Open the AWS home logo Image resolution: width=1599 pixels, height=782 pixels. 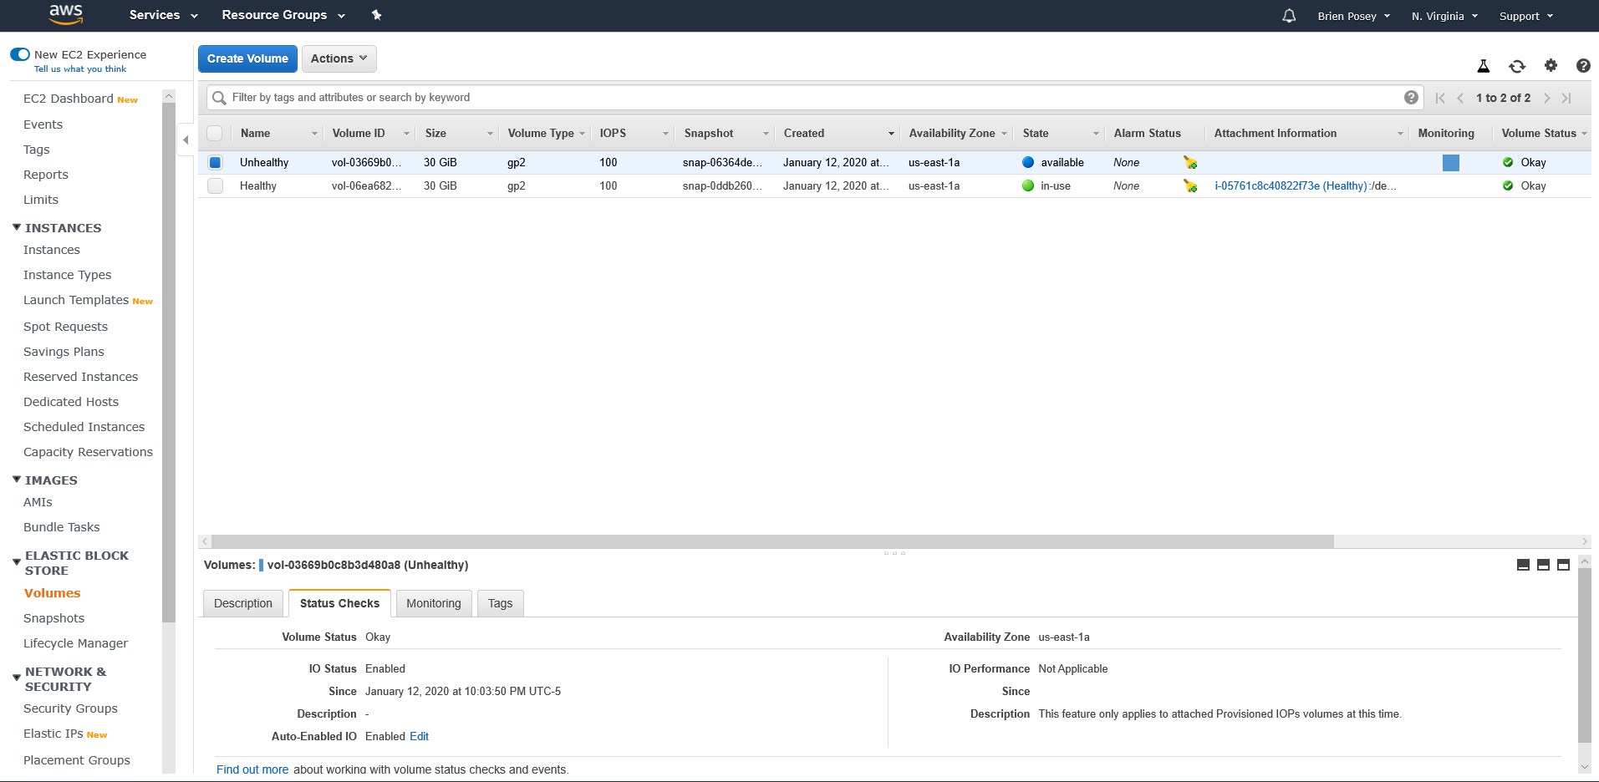(65, 14)
